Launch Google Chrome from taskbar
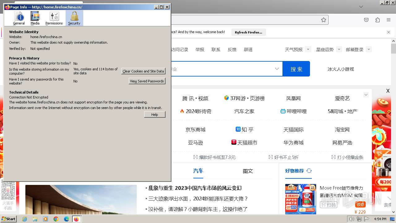Viewport: 396px width, 223px height. (56, 219)
